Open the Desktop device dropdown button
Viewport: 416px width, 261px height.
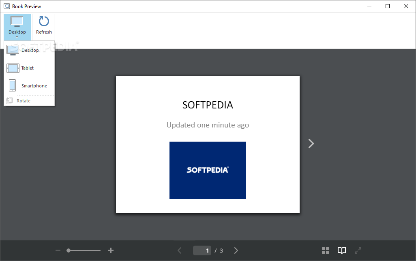point(17,27)
